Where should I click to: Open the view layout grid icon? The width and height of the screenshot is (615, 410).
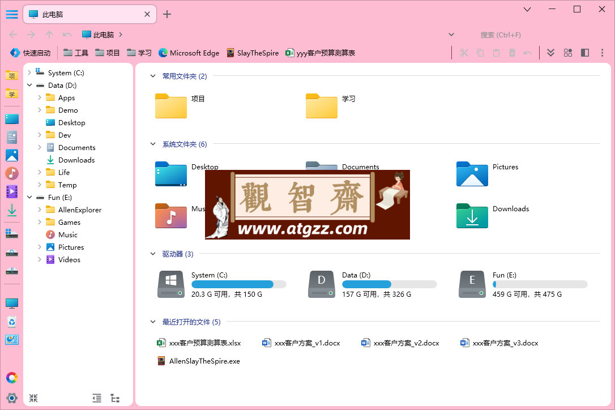568,53
